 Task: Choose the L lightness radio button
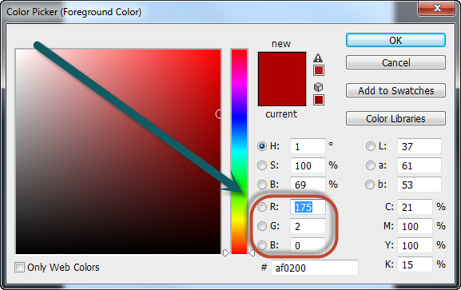tap(371, 146)
